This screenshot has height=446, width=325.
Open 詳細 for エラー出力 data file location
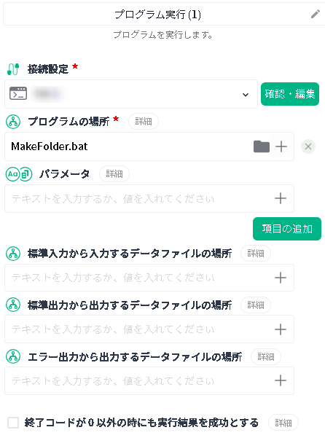click(266, 356)
